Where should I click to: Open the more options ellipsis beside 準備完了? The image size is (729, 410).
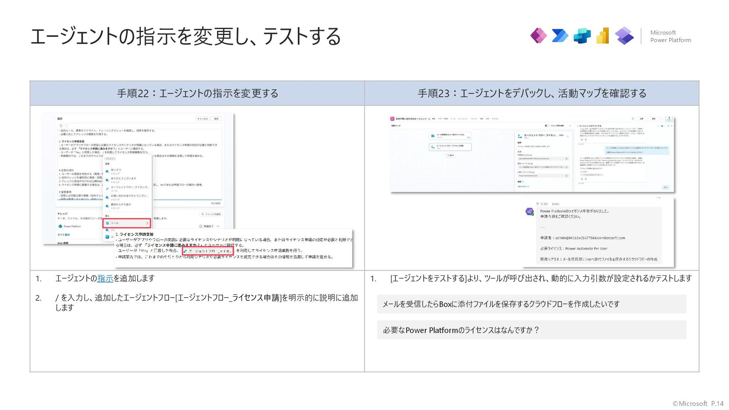218,226
